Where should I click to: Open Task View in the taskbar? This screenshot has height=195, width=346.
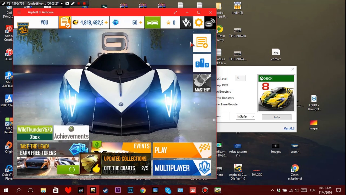click(x=31, y=190)
